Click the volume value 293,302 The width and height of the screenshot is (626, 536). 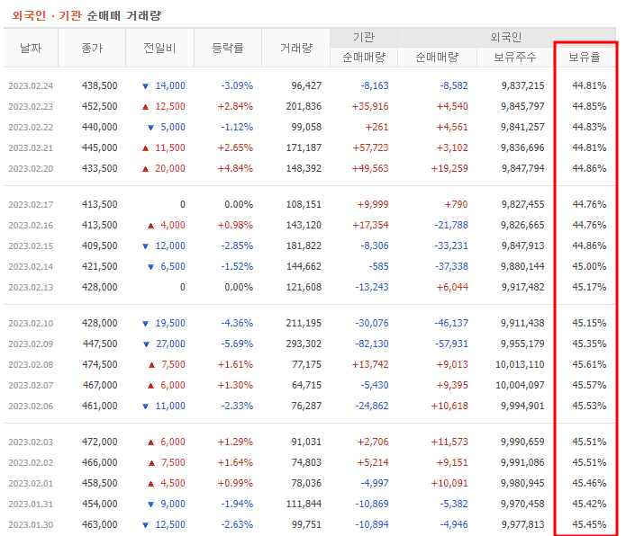304,344
